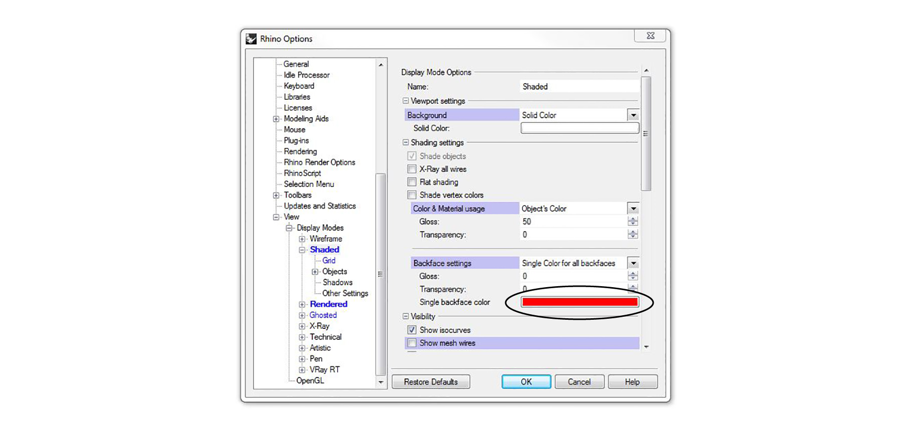903x426 pixels.
Task: Collapse the Shaded display mode node
Action: (302, 250)
